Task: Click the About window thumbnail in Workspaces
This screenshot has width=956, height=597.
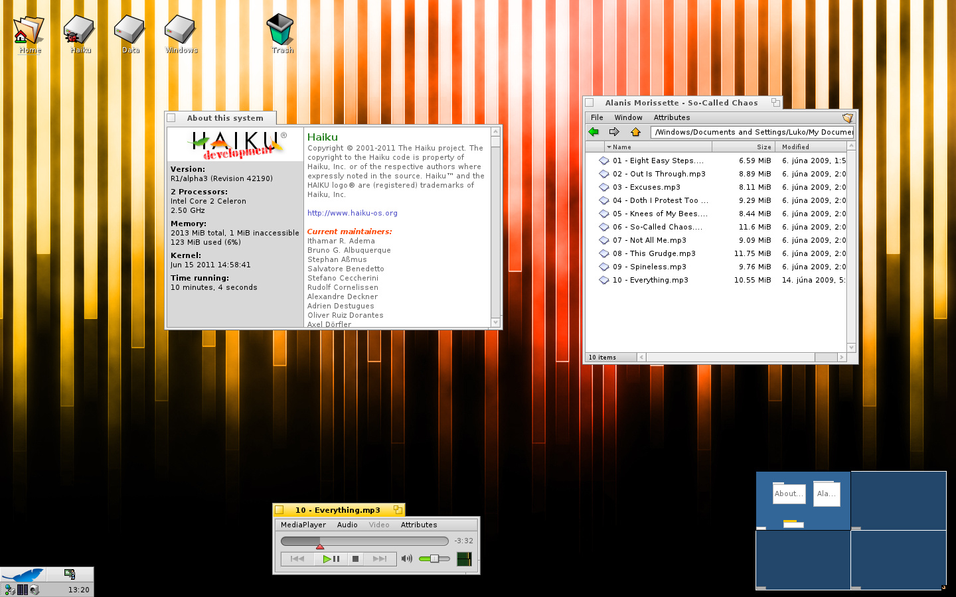Action: 789,494
